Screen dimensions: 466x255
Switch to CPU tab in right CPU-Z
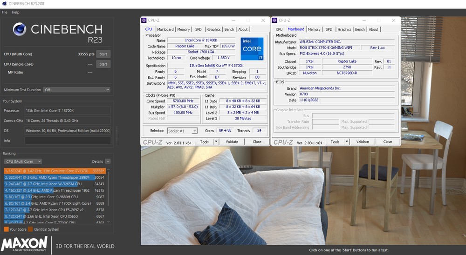pyautogui.click(x=279, y=29)
